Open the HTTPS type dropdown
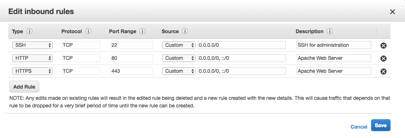 pyautogui.click(x=32, y=71)
